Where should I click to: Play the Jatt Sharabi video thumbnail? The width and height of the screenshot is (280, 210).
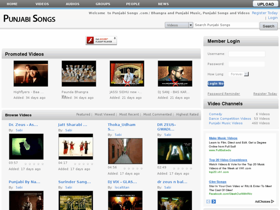coord(76,146)
